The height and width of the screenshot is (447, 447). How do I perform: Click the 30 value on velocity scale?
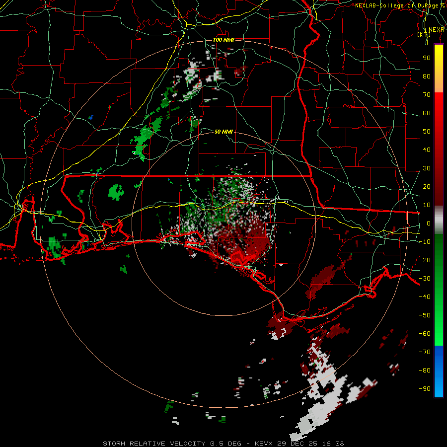pyautogui.click(x=427, y=168)
